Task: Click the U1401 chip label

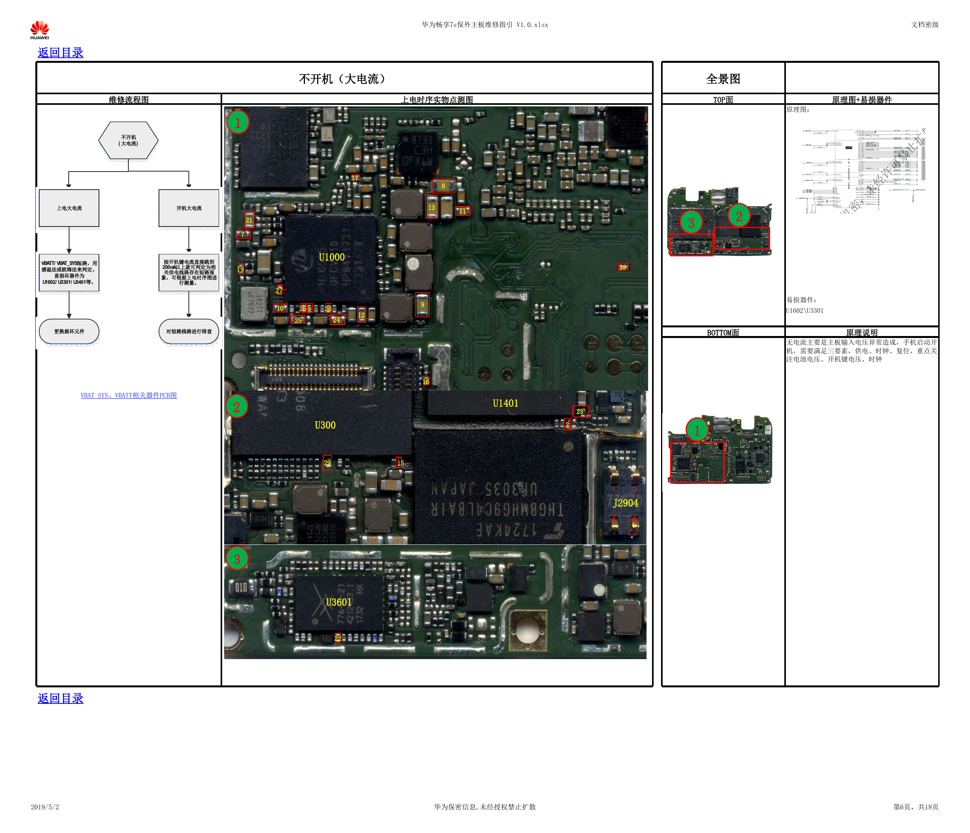Action: tap(506, 403)
